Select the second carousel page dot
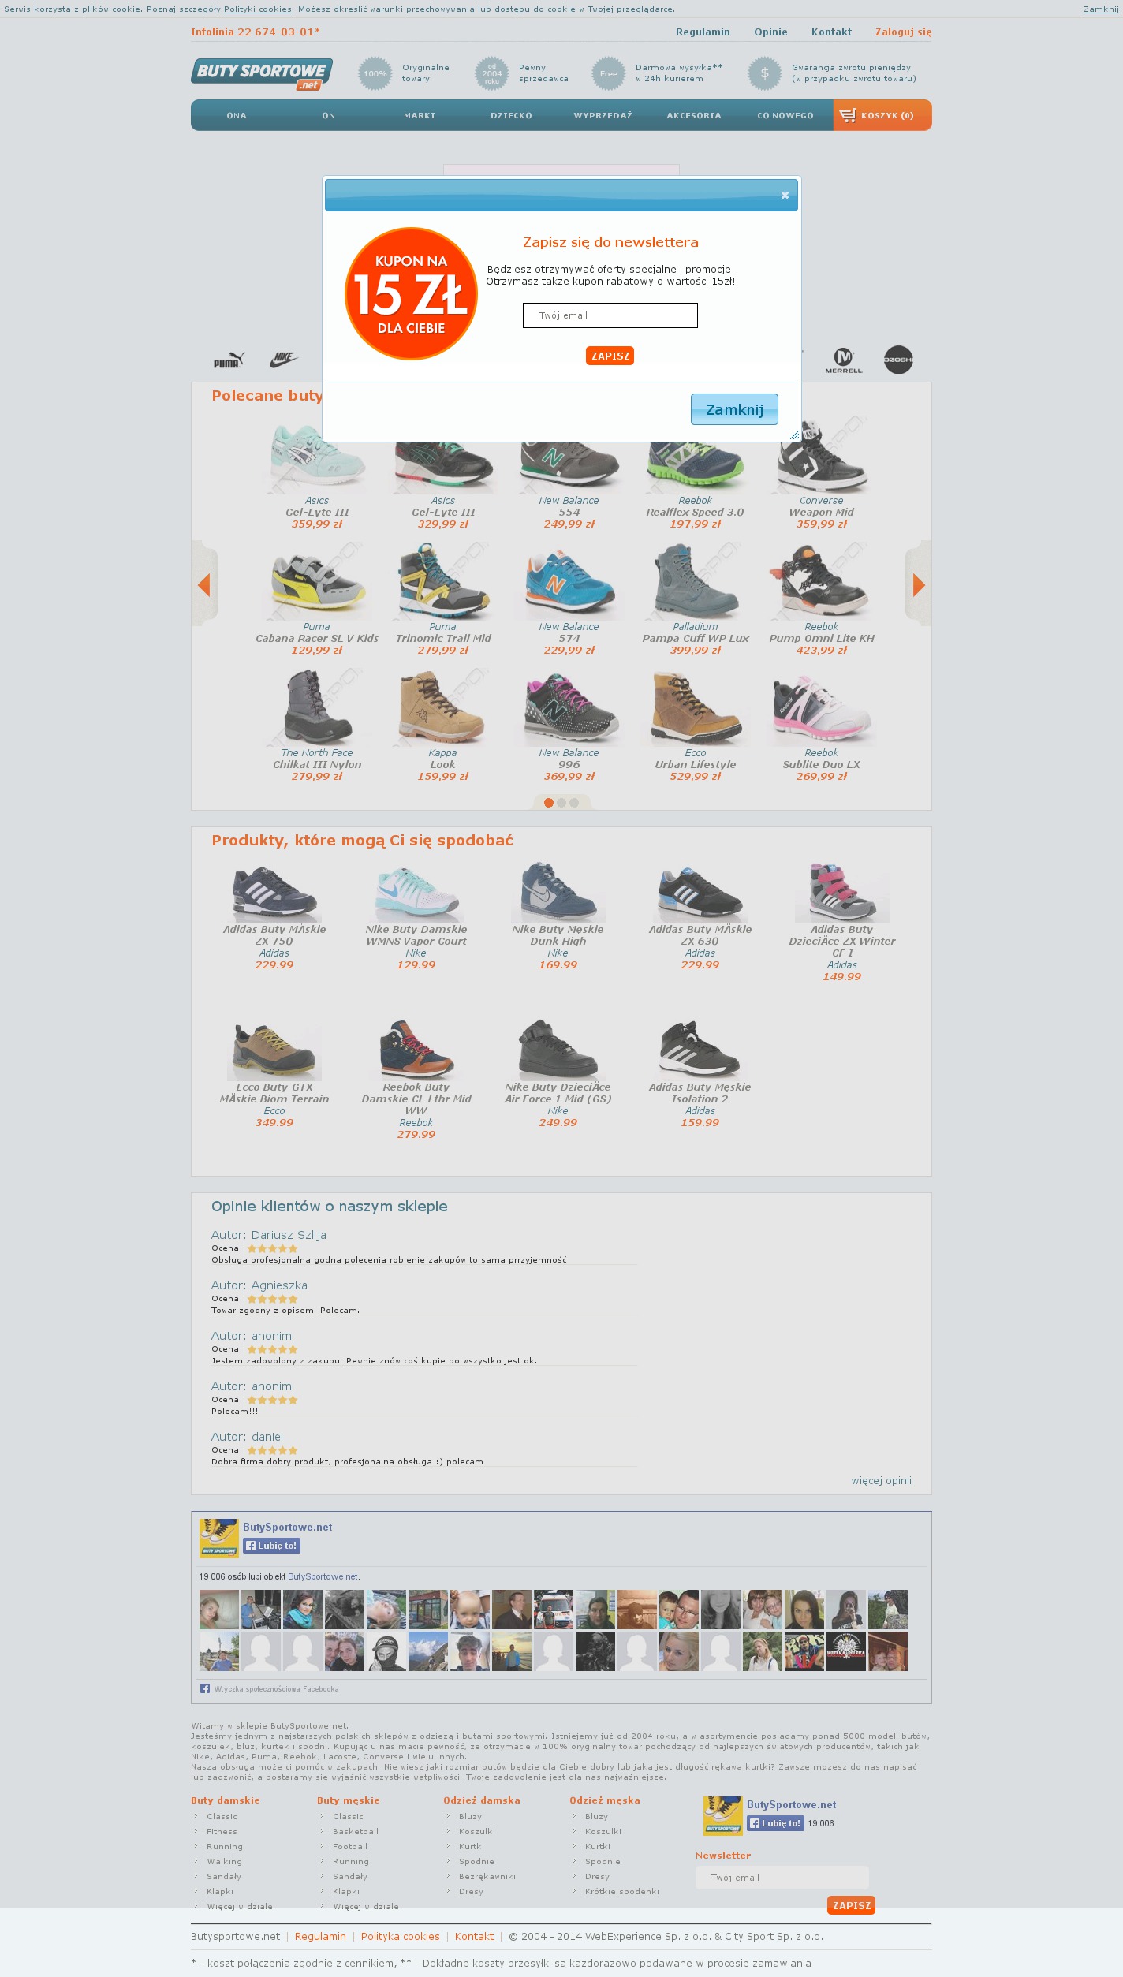Screen dimensions: 1123x1977 (x=561, y=803)
